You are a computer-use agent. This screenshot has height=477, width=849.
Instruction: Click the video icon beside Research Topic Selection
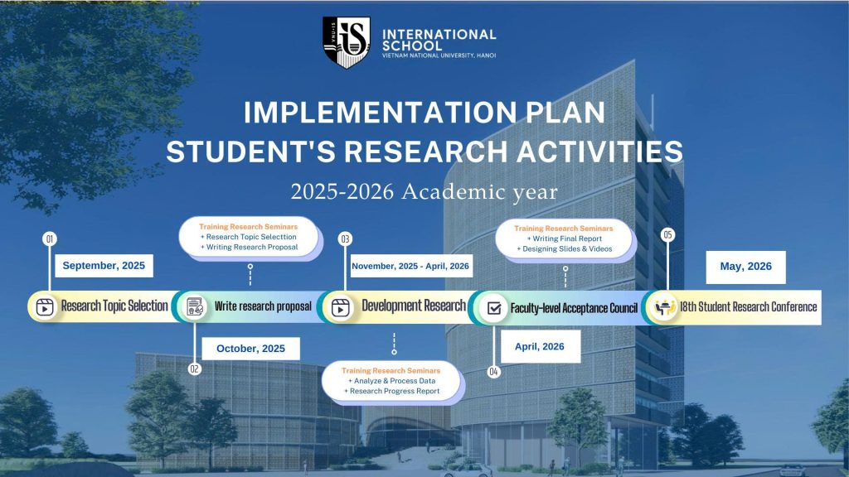(44, 306)
